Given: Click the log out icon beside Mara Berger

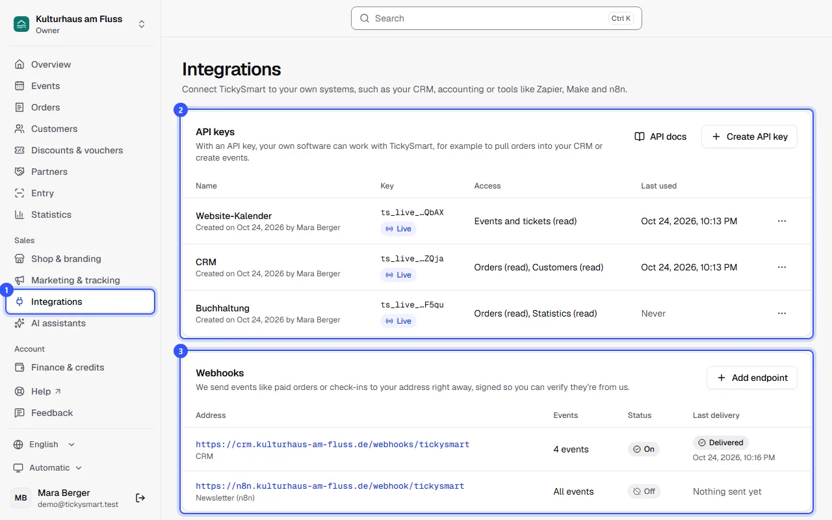Looking at the screenshot, I should pyautogui.click(x=140, y=498).
